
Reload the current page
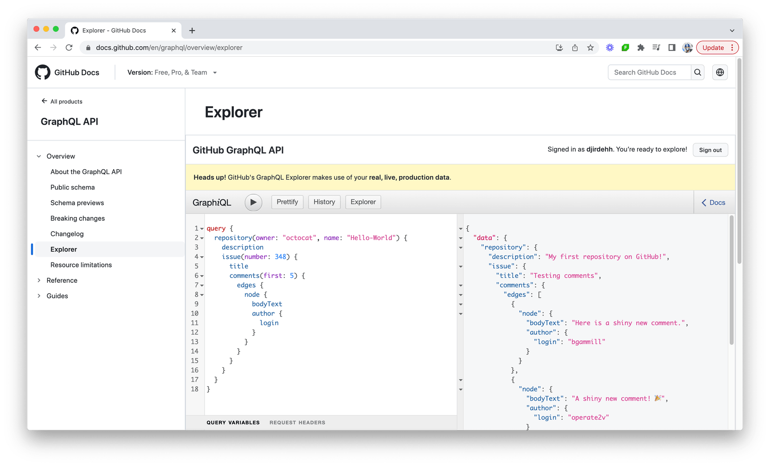click(69, 48)
